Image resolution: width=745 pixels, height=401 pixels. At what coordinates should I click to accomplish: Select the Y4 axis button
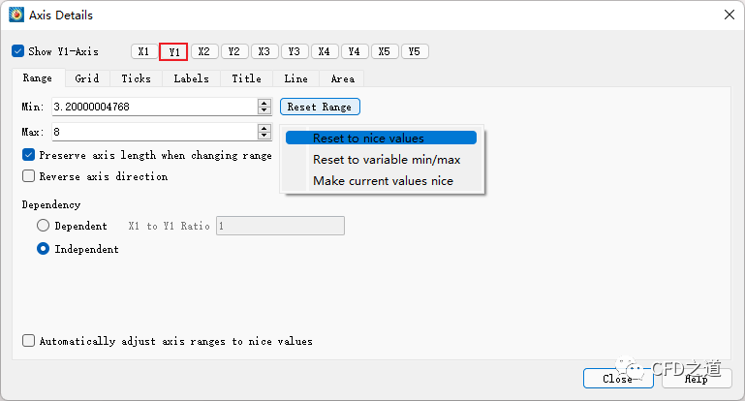pyautogui.click(x=355, y=51)
